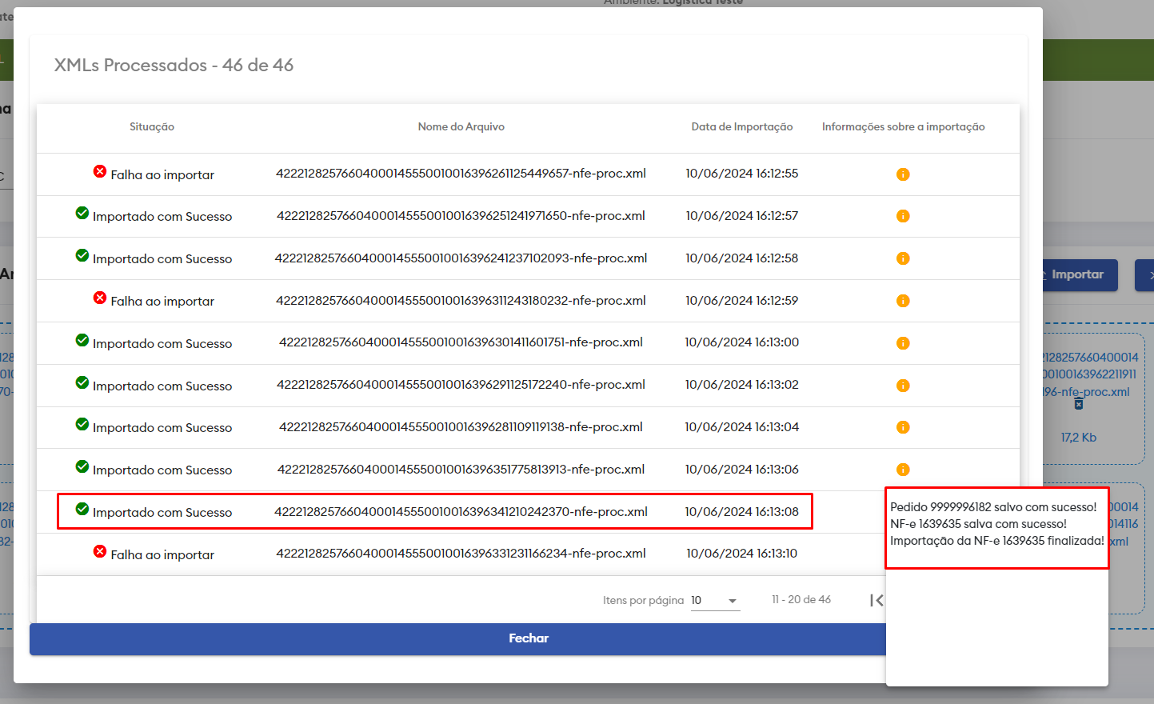The width and height of the screenshot is (1154, 704).
Task: Go to first page of results
Action: (x=876, y=600)
